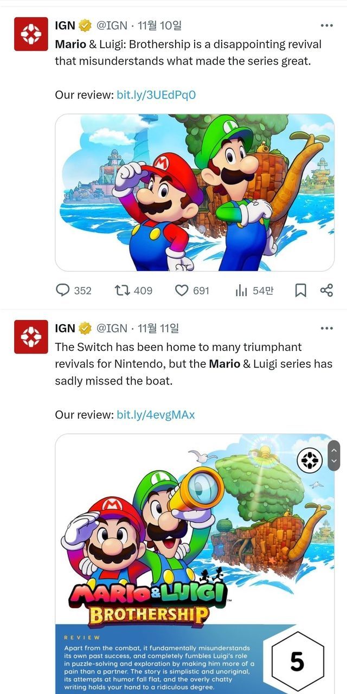Open the bit.ly/3UEdPq0 review link
This screenshot has height=694, width=347.
pos(156,95)
